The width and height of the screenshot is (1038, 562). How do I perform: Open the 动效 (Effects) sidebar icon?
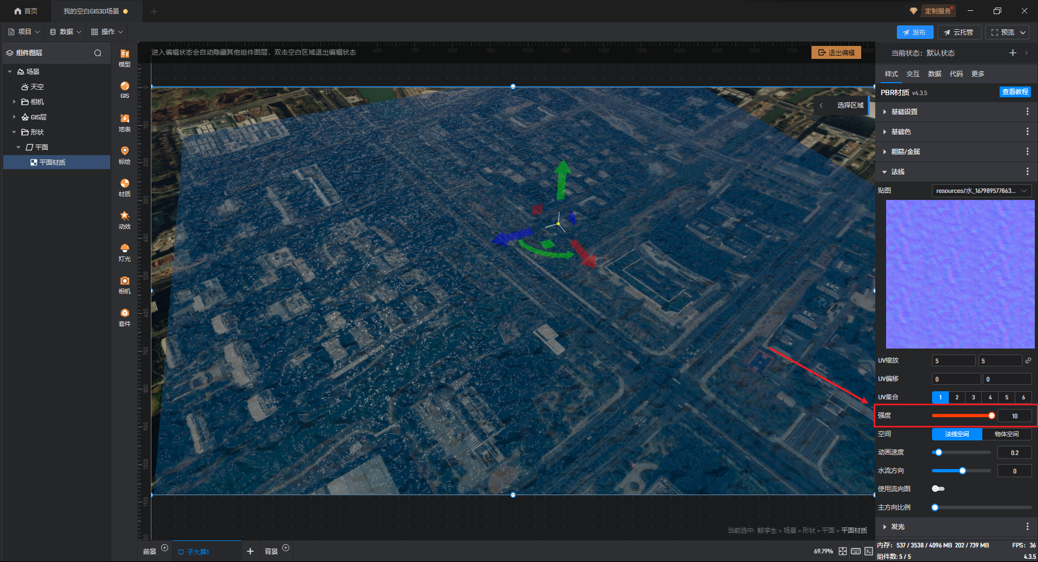(x=124, y=219)
